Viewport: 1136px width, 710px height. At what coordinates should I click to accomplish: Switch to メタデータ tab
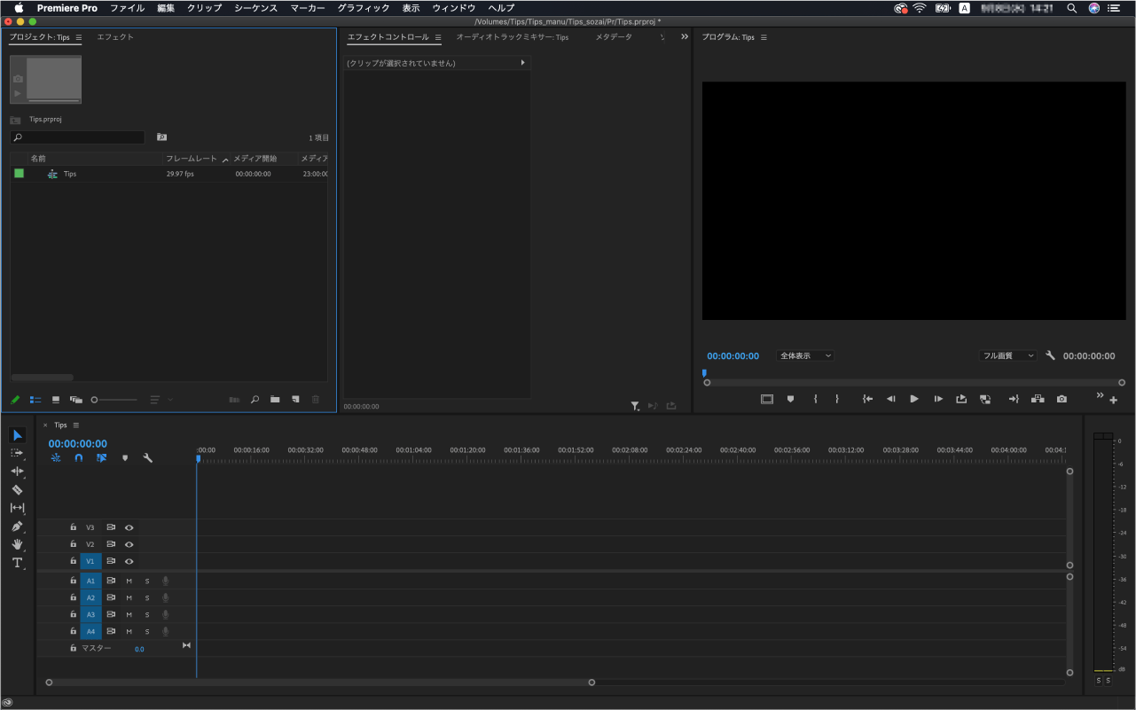(614, 37)
